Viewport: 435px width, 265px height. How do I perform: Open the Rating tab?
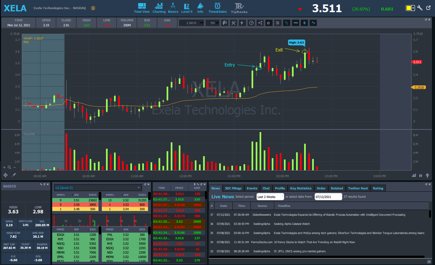pos(378,188)
